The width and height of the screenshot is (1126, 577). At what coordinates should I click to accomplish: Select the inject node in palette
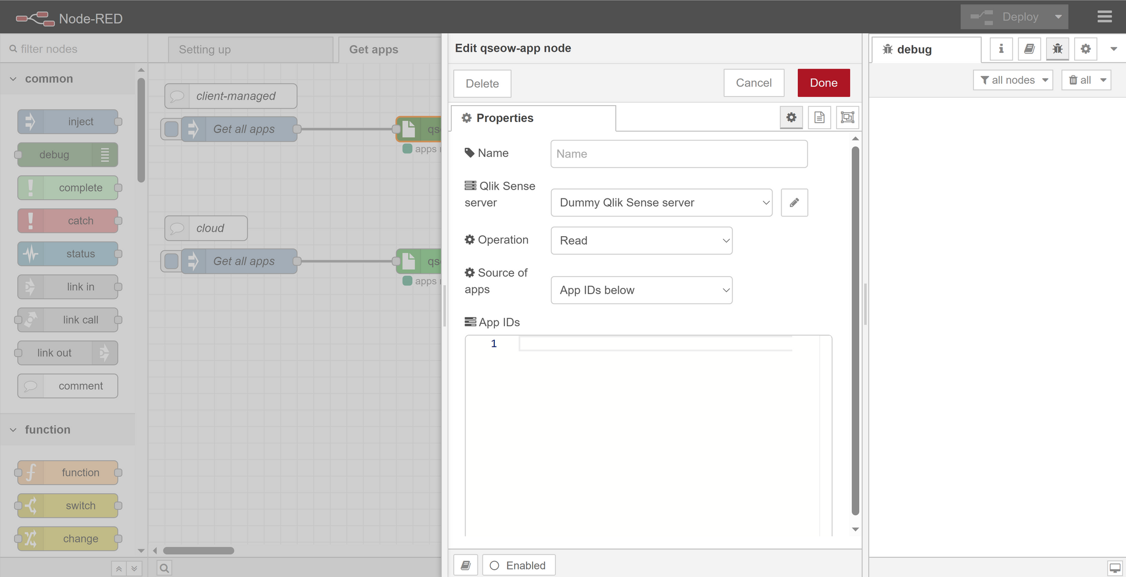[68, 121]
